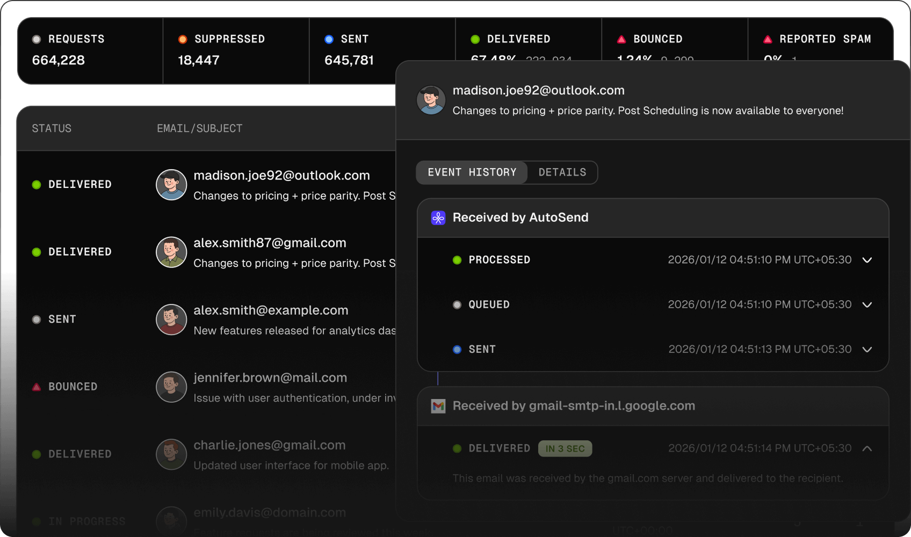This screenshot has width=911, height=537.
Task: Click the AutoSend logo icon
Action: [438, 217]
